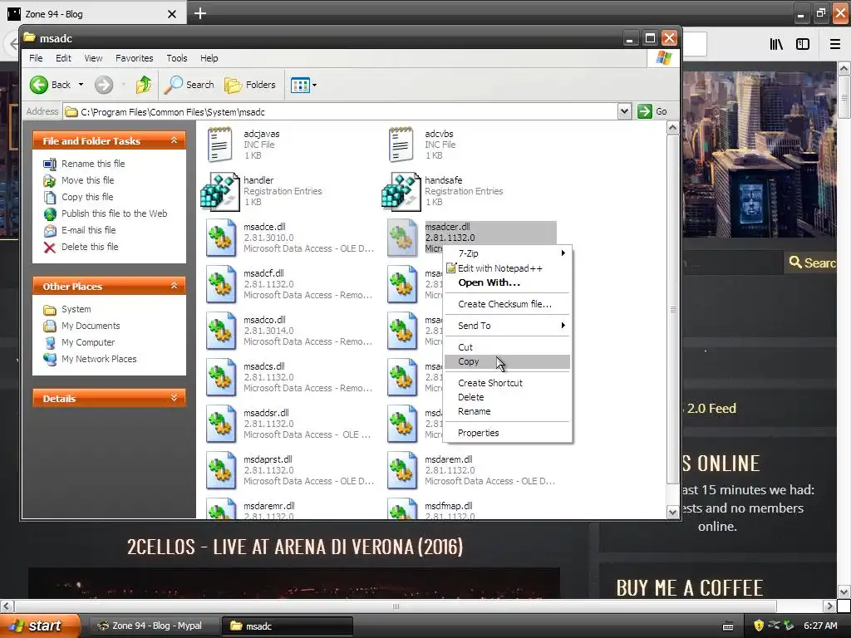Viewport: 851px width, 638px height.
Task: Open My Network Places link
Action: click(x=99, y=359)
